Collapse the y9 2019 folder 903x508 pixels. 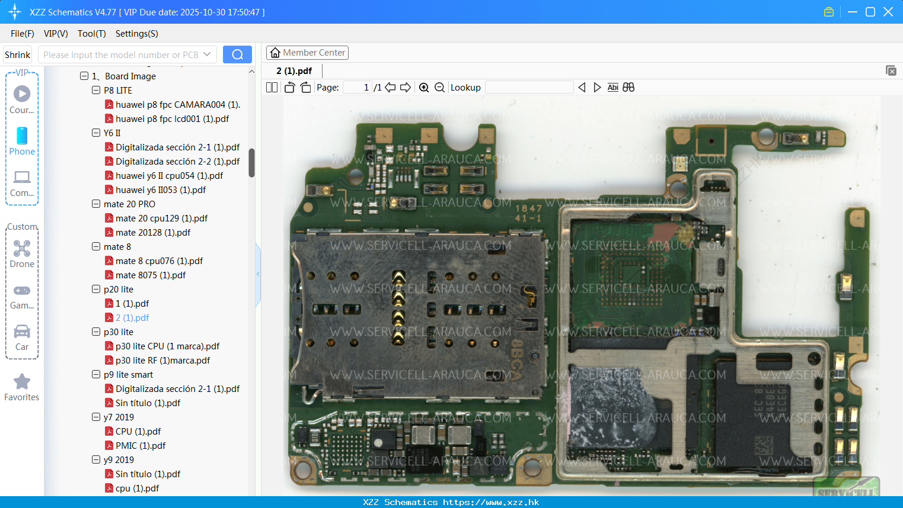coord(96,459)
